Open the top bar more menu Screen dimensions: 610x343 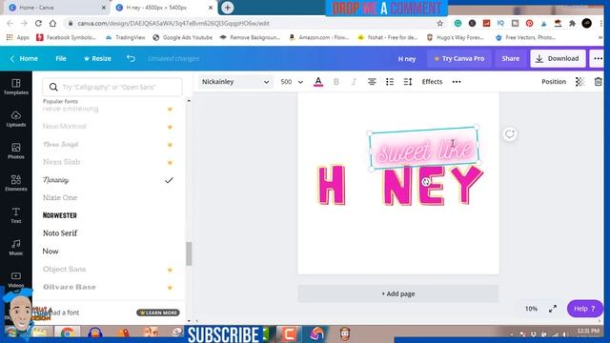[x=599, y=58]
